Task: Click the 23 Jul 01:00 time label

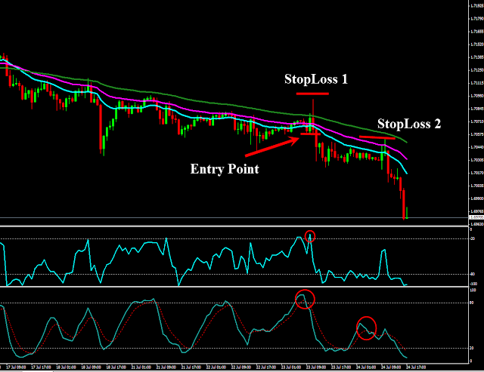Action: (291, 367)
